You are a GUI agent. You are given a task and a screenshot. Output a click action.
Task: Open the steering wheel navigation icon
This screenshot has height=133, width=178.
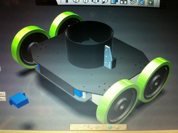point(77,127)
